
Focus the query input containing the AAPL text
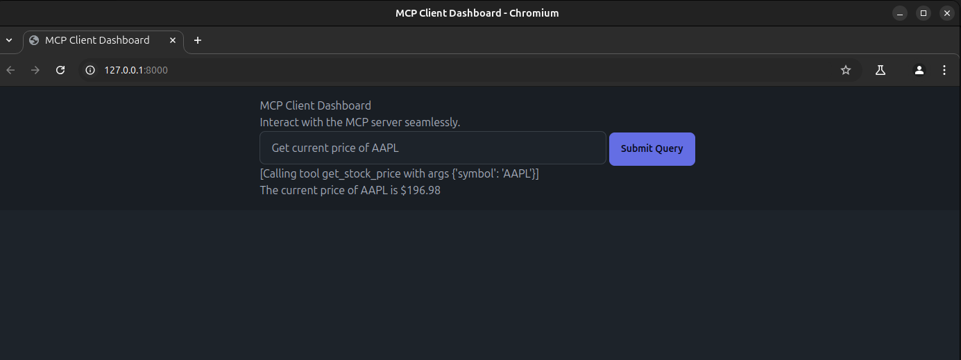tap(433, 148)
